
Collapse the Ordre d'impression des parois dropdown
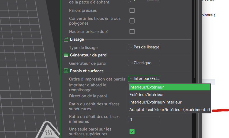tap(144, 79)
